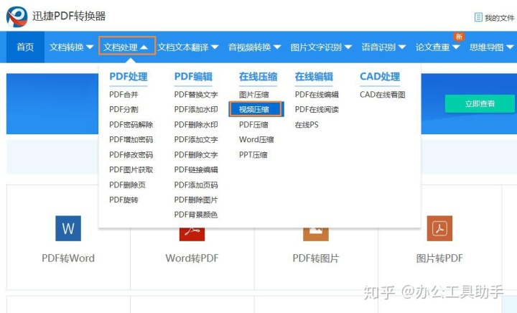517x313 pixels.
Task: Open 在线PS entry
Action: [307, 124]
